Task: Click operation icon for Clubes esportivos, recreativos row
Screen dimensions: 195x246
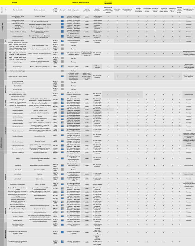Action: tap(62, 53)
